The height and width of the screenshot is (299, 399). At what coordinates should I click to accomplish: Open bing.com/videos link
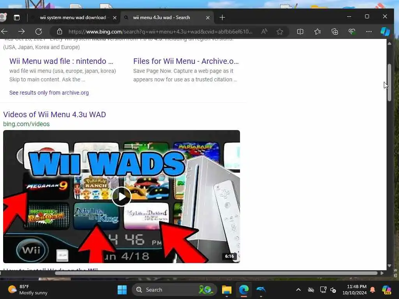(x=26, y=124)
